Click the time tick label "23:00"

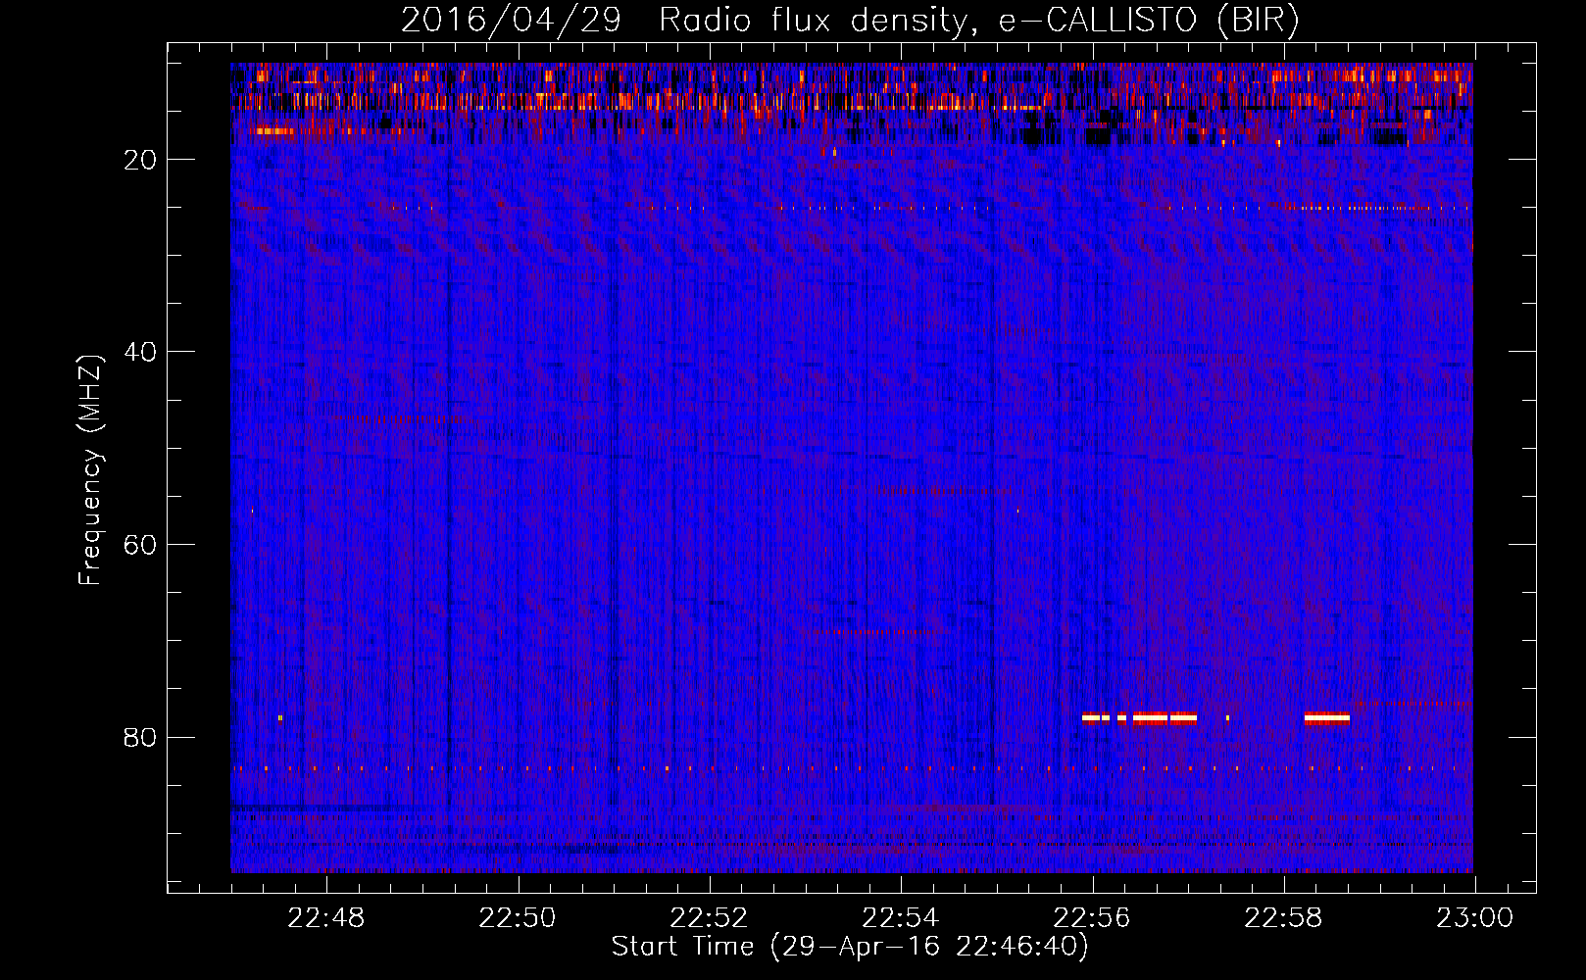pyautogui.click(x=1475, y=918)
